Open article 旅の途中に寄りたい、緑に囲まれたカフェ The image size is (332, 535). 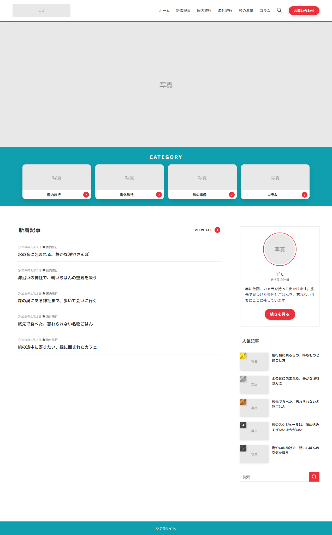click(x=57, y=347)
